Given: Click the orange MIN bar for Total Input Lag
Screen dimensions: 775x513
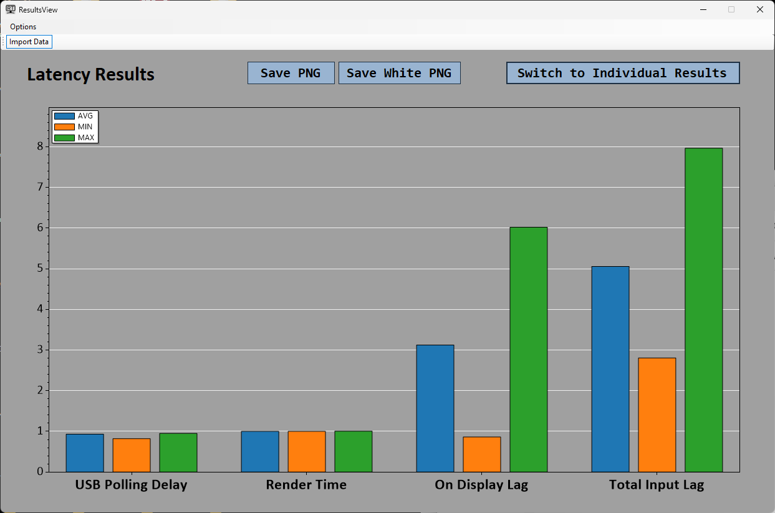Looking at the screenshot, I should 657,415.
